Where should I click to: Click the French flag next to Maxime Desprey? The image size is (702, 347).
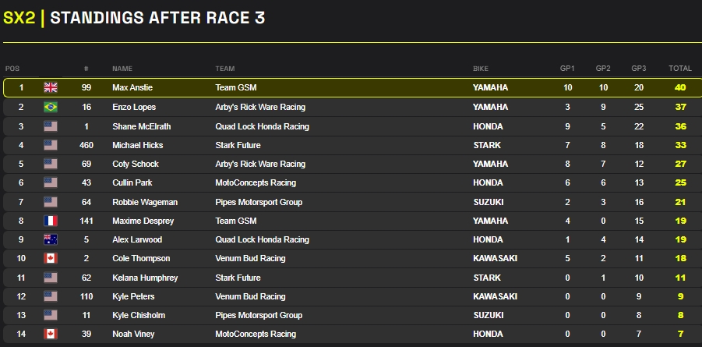click(x=51, y=221)
